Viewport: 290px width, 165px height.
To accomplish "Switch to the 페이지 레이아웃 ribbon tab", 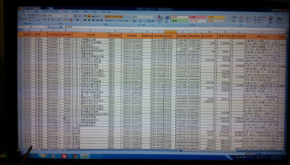I will point(50,12).
